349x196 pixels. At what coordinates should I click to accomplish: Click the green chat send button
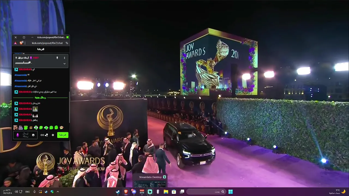point(63,135)
